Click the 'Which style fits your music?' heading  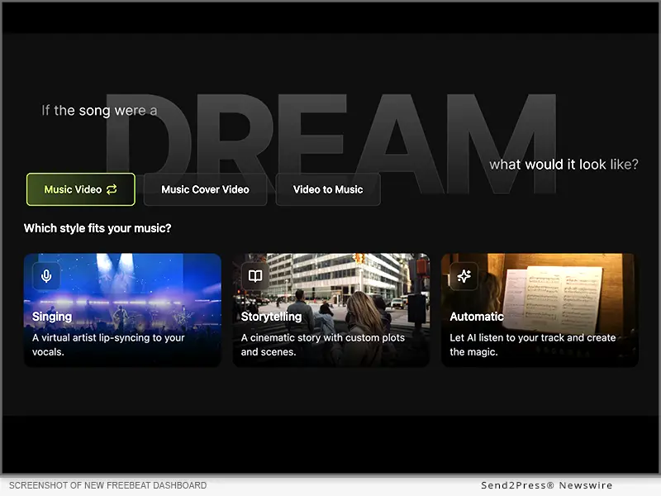[97, 228]
